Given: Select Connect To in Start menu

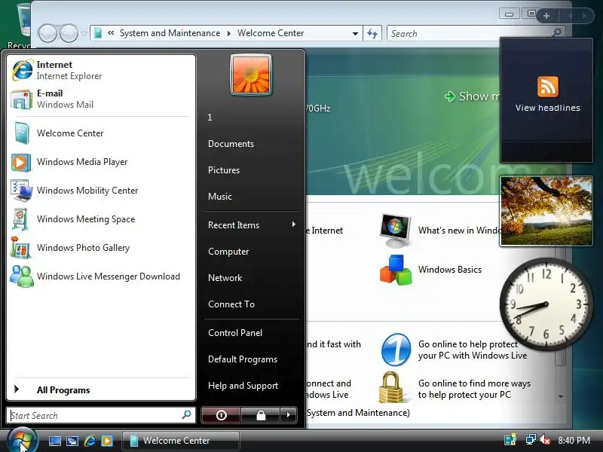Looking at the screenshot, I should click(231, 304).
